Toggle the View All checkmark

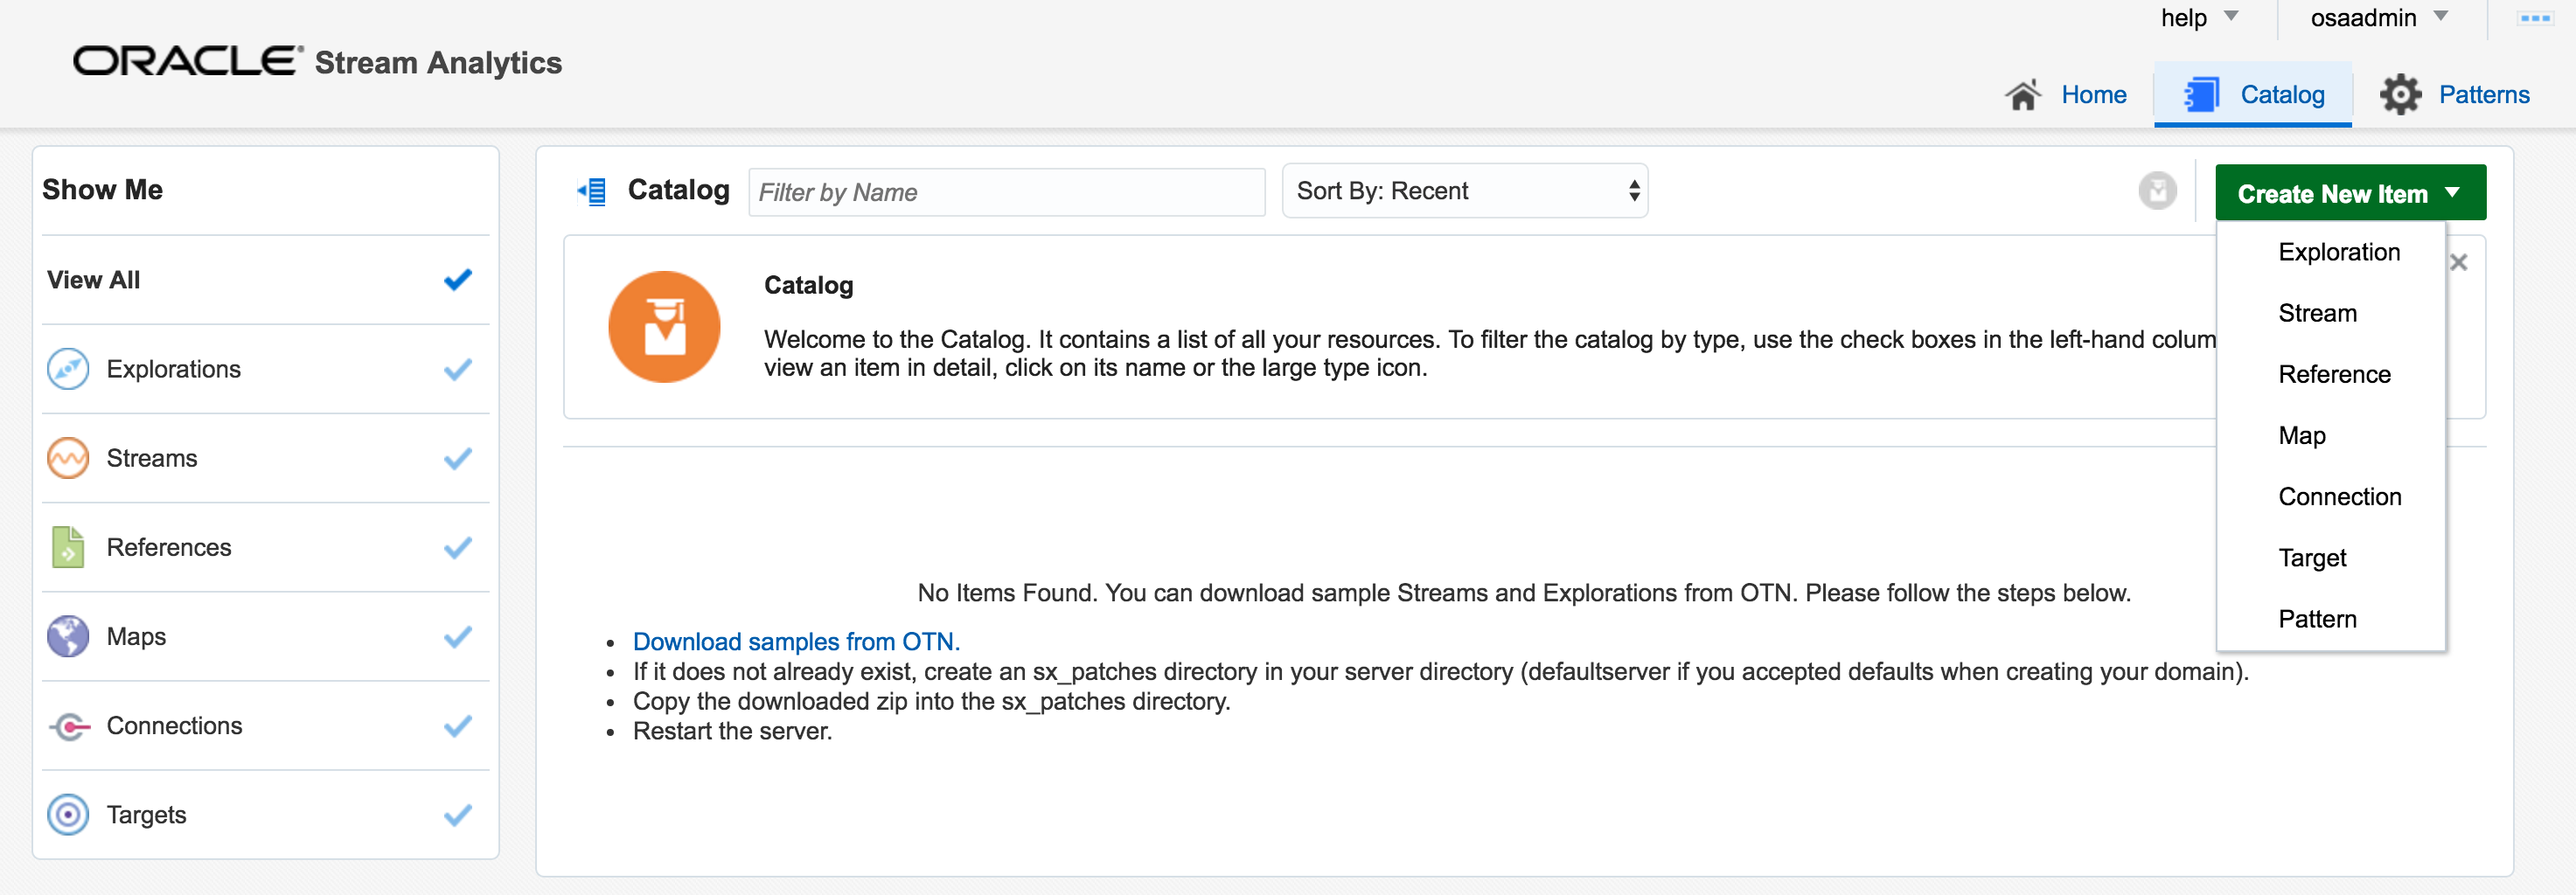pos(457,280)
